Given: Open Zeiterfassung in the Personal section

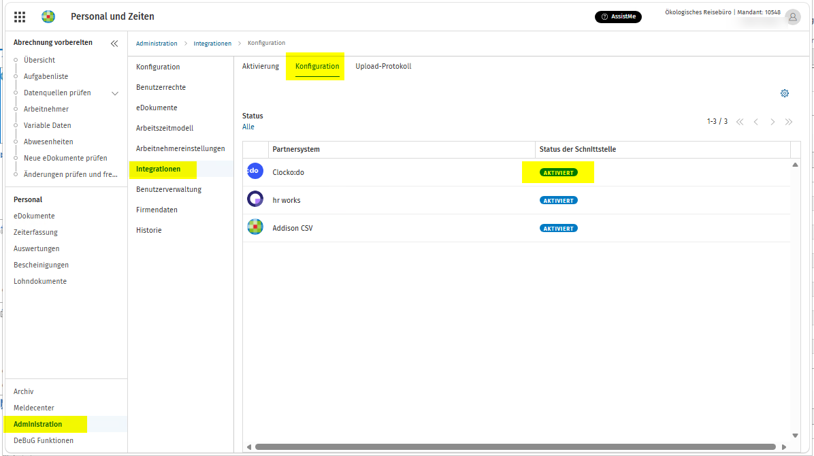Looking at the screenshot, I should (x=35, y=232).
